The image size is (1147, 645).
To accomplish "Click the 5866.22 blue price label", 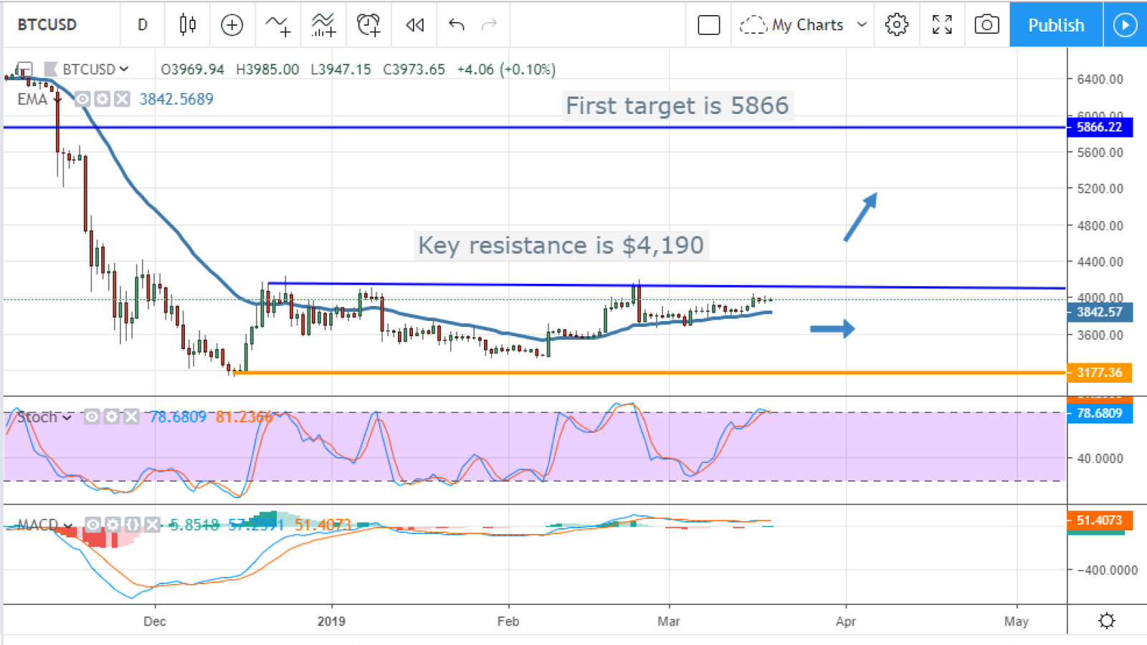I will [1100, 127].
